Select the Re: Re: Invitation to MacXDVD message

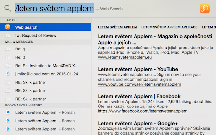pos(47,66)
